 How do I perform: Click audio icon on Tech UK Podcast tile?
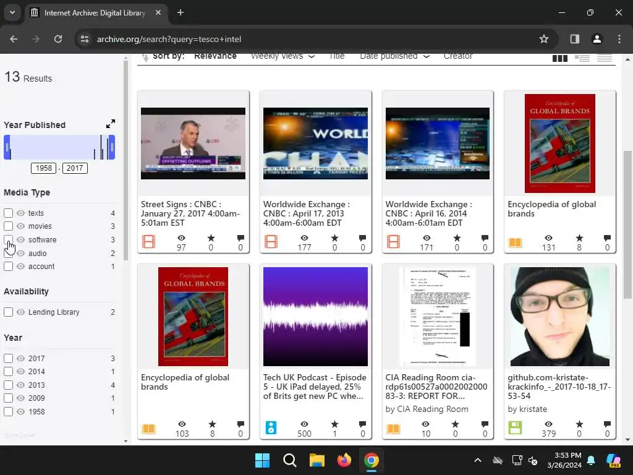271,427
